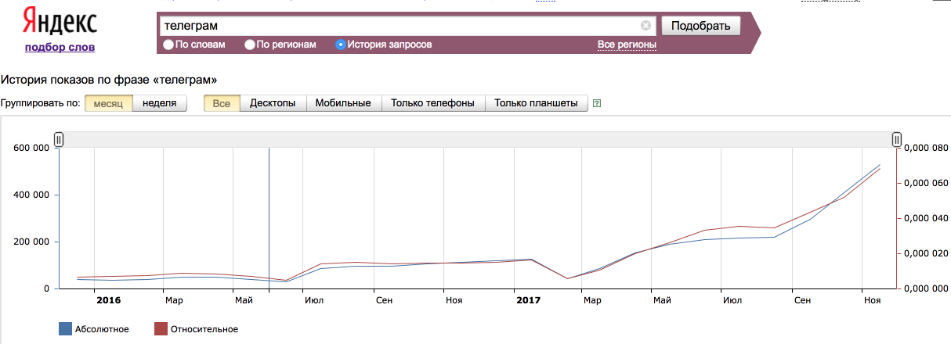Switch to the «Только планшеты» tab
The width and height of the screenshot is (951, 344).
537,103
